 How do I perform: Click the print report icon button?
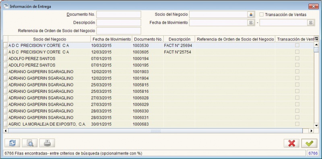pyautogui.click(x=47, y=143)
